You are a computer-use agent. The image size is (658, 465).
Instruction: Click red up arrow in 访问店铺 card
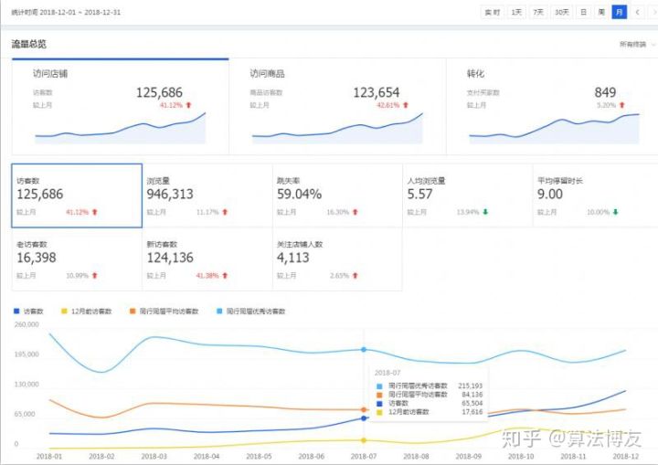coord(189,105)
